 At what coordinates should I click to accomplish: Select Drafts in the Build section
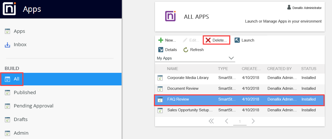[x=21, y=120]
